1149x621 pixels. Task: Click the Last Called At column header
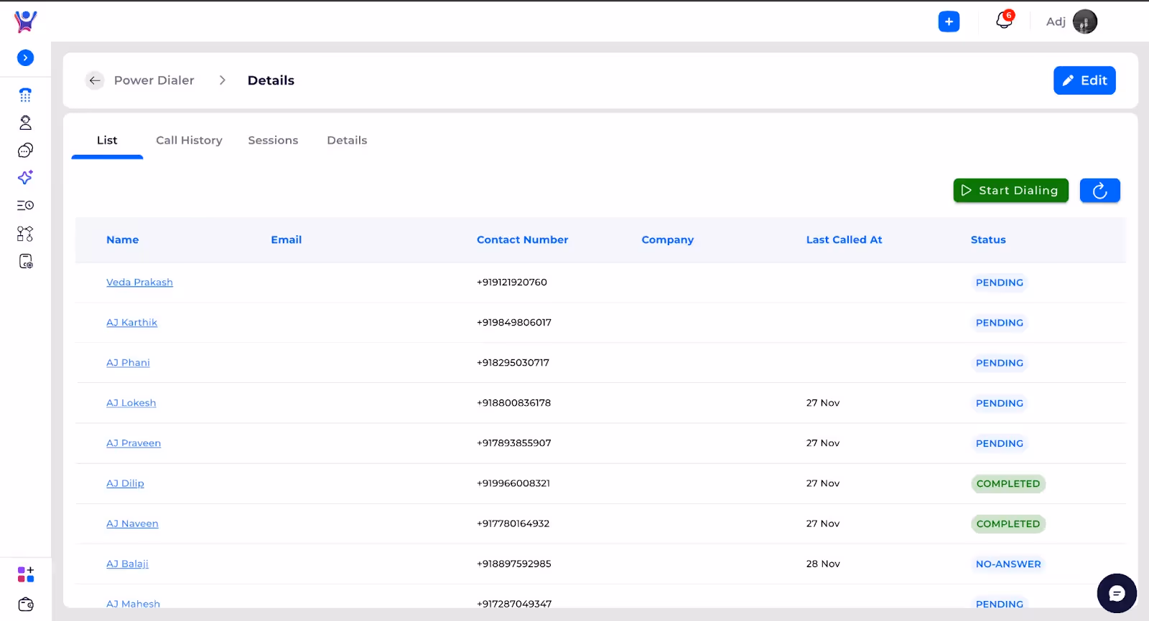coord(844,240)
